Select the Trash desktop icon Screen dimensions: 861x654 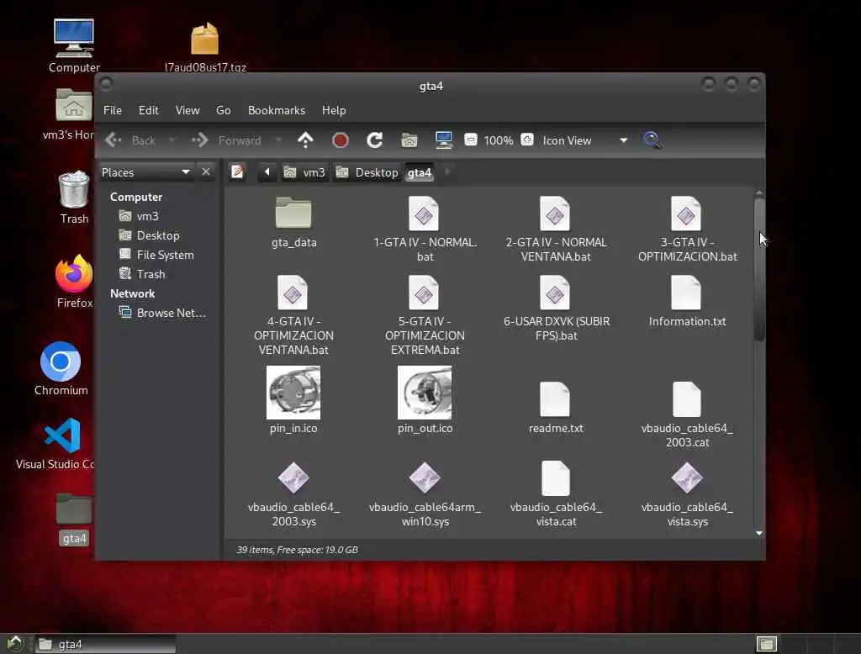[x=74, y=198]
